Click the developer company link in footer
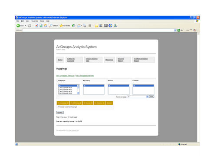This screenshot has height=163, width=217. pyautogui.click(x=72, y=130)
